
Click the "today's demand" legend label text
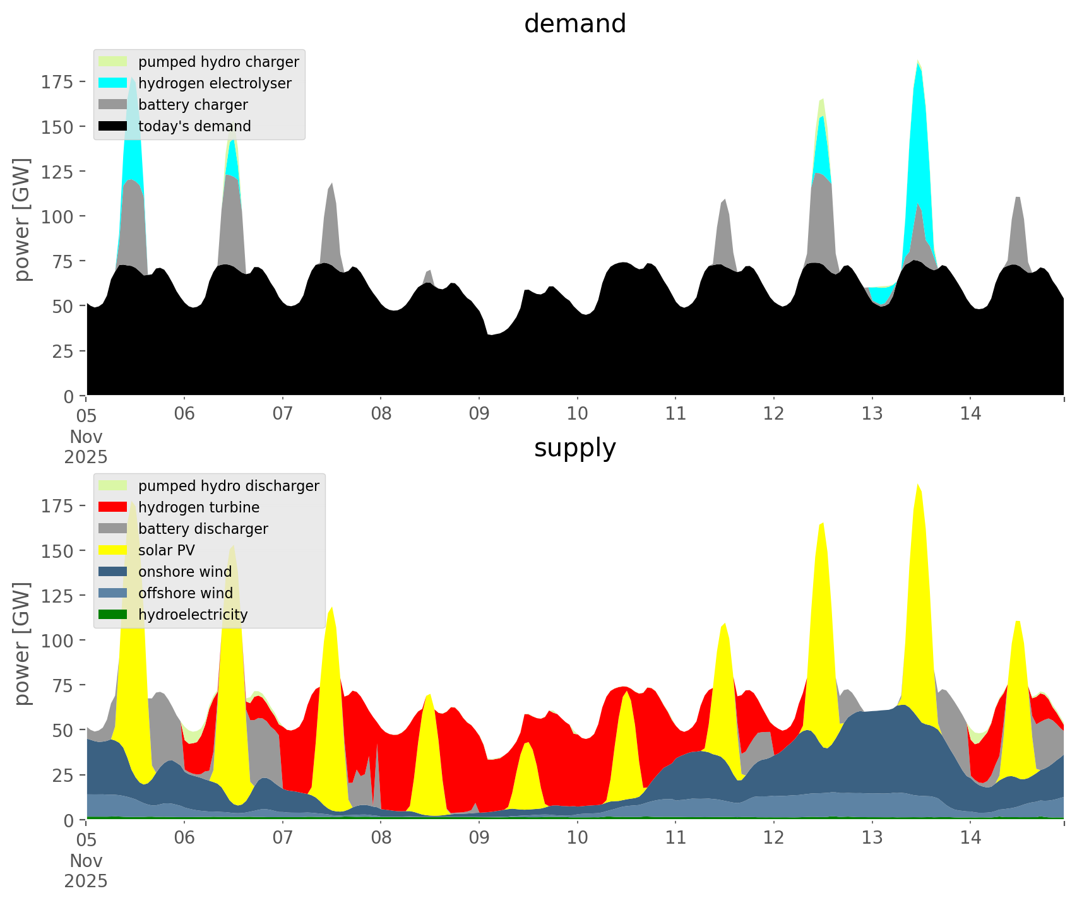[194, 126]
